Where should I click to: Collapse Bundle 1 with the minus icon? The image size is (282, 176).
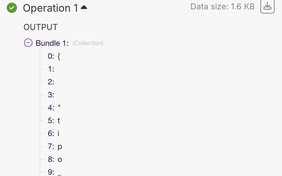pos(28,43)
